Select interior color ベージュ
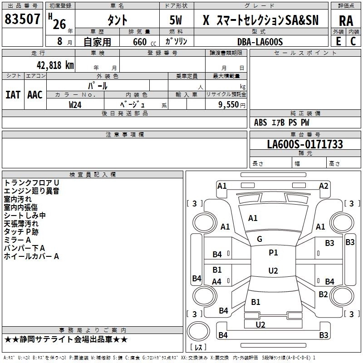 pyautogui.click(x=132, y=105)
